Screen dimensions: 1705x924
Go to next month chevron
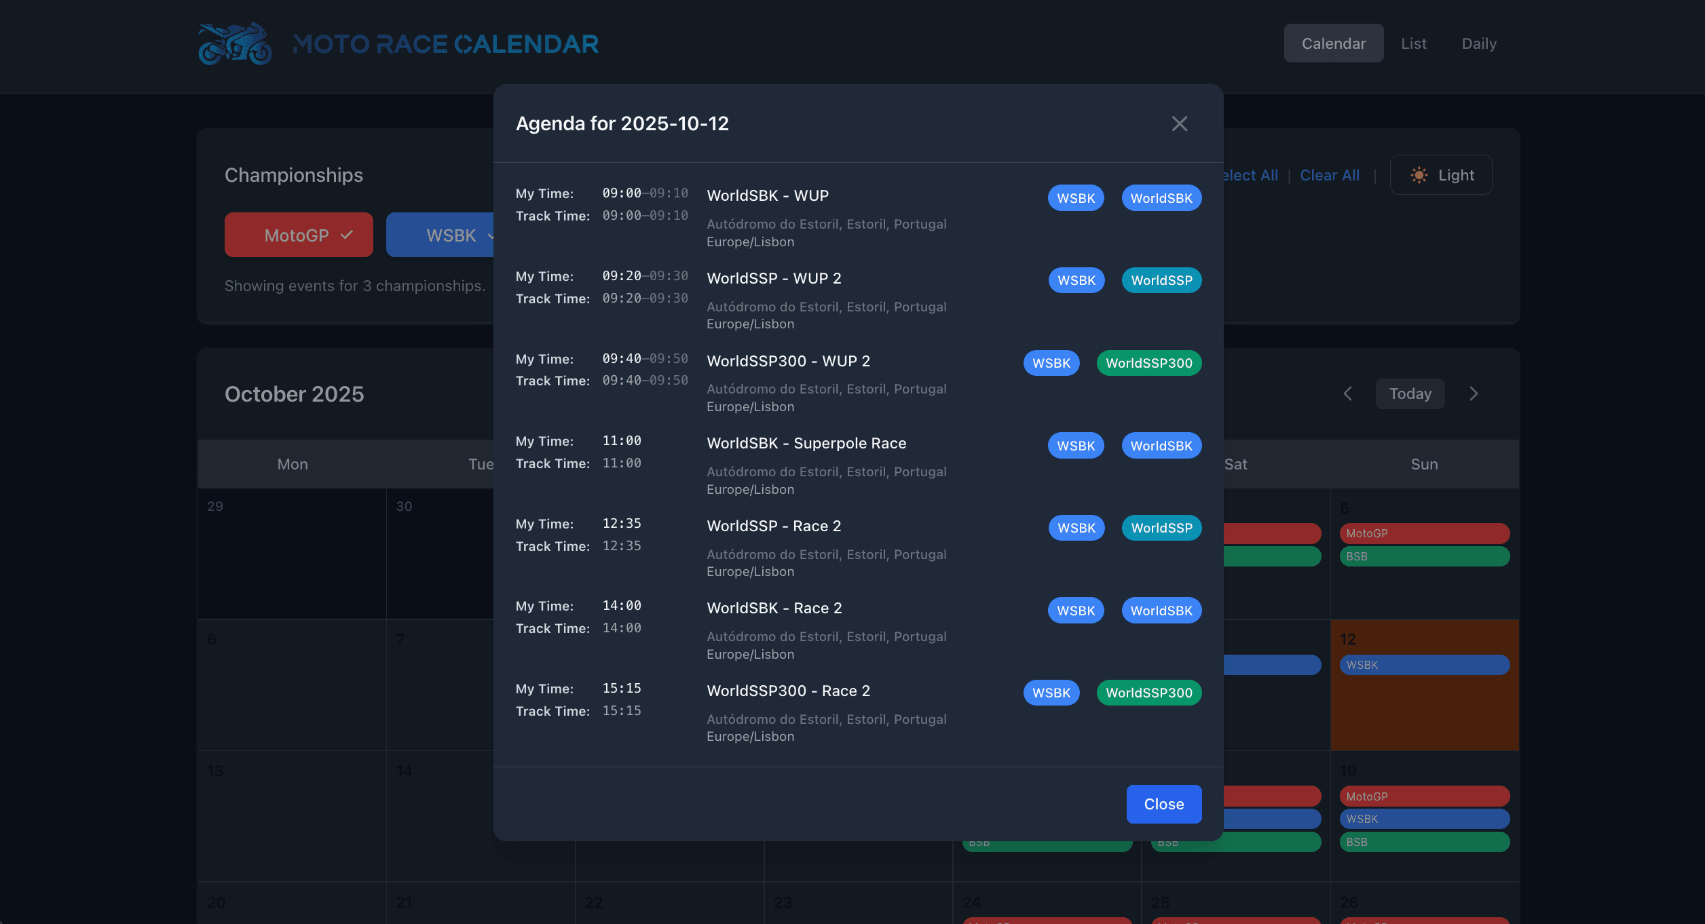pos(1474,393)
